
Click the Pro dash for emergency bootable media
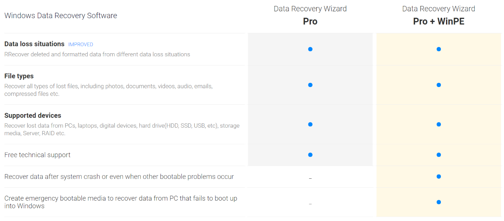[x=310, y=205]
